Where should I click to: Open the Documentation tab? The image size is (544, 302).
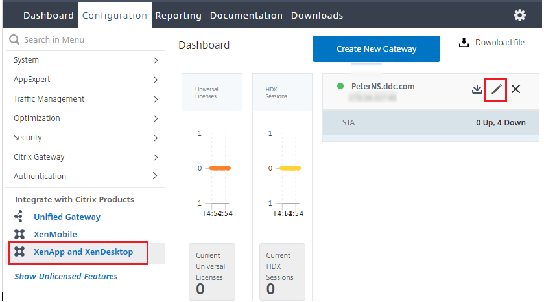pyautogui.click(x=246, y=16)
